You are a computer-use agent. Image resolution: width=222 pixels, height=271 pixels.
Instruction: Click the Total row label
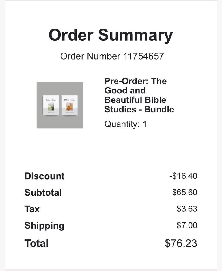(x=36, y=243)
